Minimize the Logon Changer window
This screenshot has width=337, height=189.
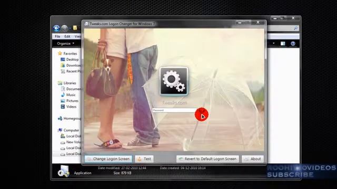(240, 23)
